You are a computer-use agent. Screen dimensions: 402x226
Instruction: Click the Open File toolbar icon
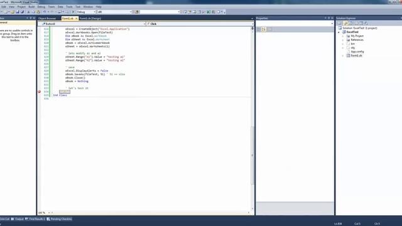tap(13, 12)
